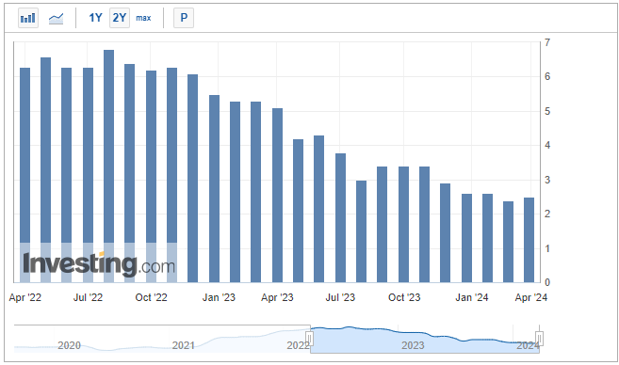Click the Jan '23 bar

point(215,189)
